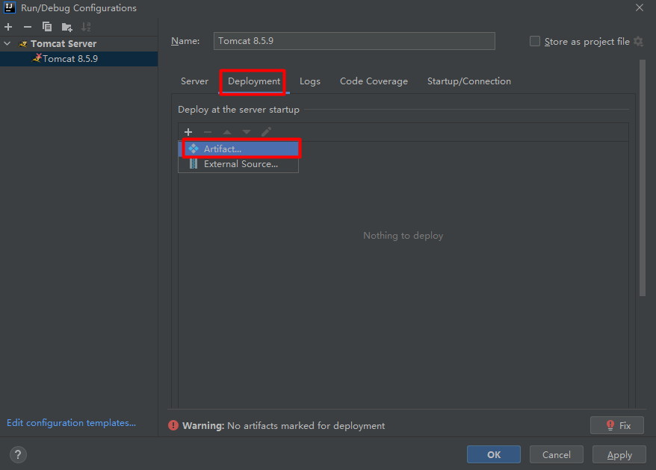Click the 'No artifacts marked for deployment' warning text
This screenshot has width=656, height=470.
(306, 426)
